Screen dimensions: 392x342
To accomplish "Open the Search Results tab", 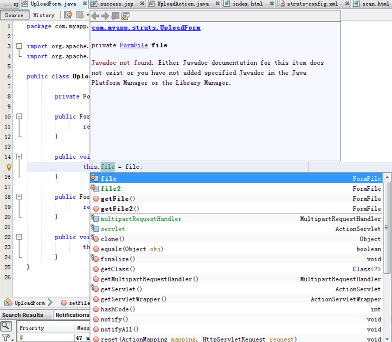I will pos(22,315).
